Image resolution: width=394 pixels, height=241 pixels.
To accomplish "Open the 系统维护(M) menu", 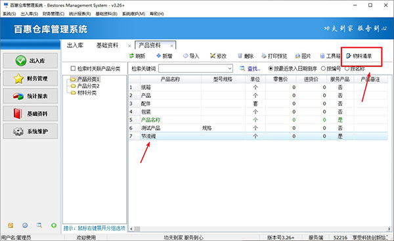I will (133, 14).
